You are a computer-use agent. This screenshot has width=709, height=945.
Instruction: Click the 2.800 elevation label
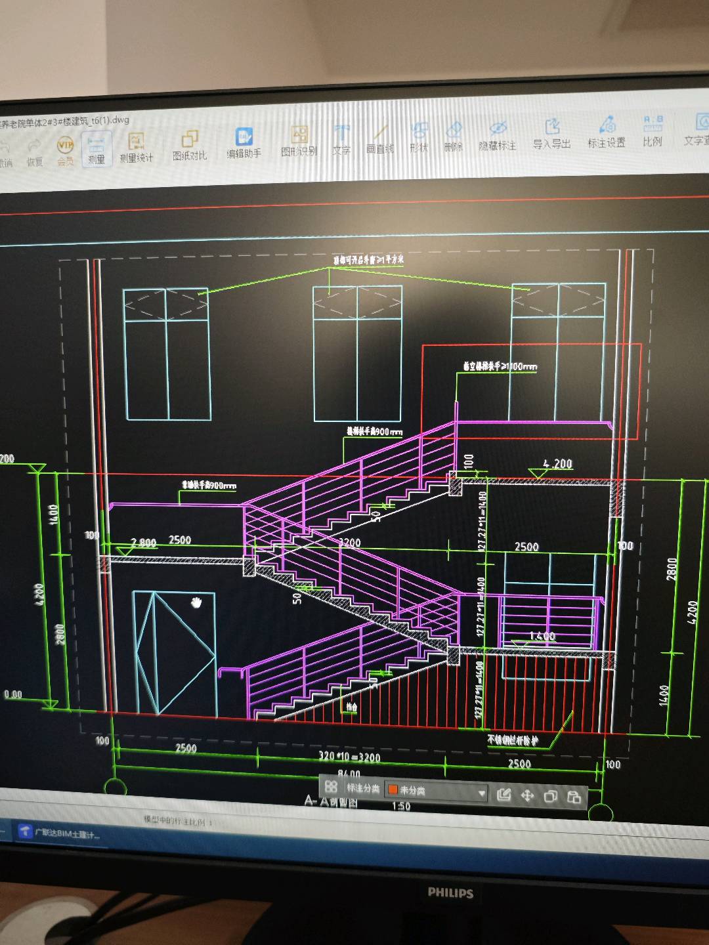pyautogui.click(x=143, y=543)
